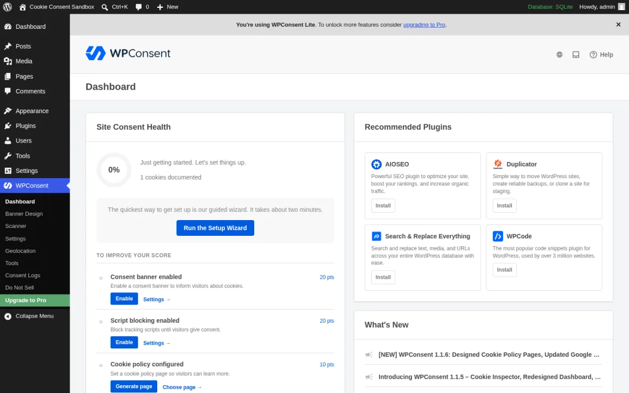Click the globe language icon in header
The height and width of the screenshot is (393, 629).
point(559,54)
